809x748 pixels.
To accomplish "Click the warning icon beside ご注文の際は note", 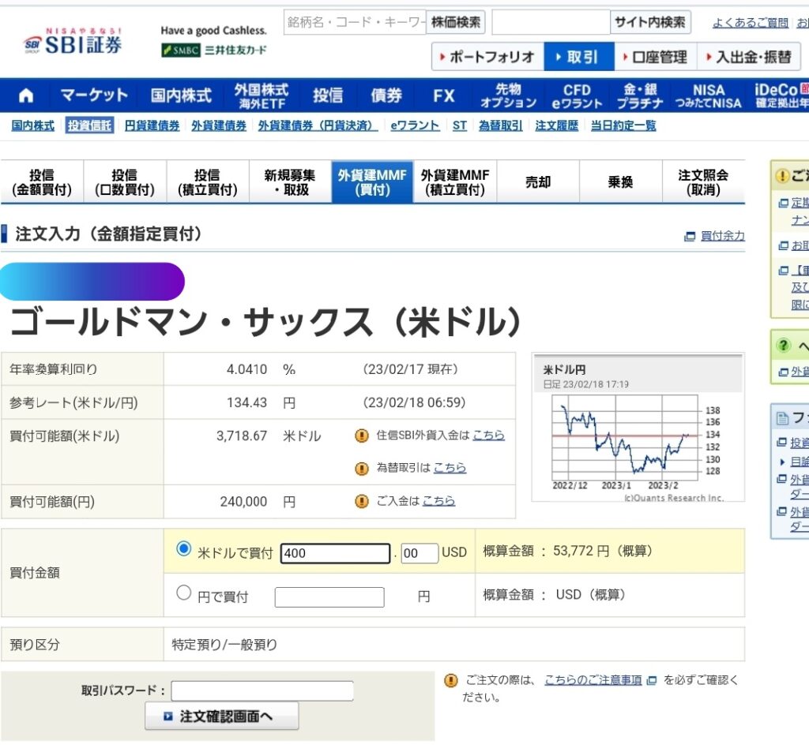I will click(450, 678).
